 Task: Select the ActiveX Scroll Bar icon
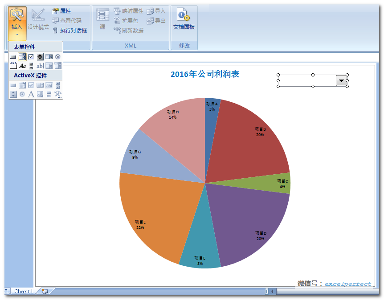click(x=58, y=85)
